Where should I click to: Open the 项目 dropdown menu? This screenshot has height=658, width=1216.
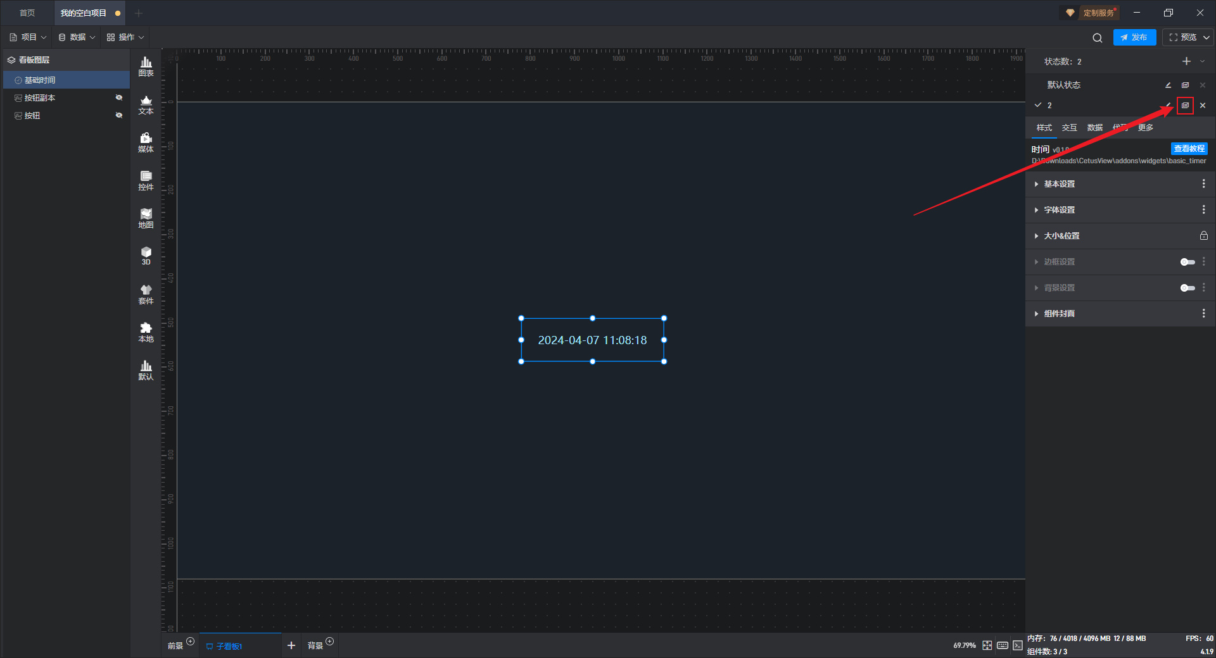click(x=28, y=37)
